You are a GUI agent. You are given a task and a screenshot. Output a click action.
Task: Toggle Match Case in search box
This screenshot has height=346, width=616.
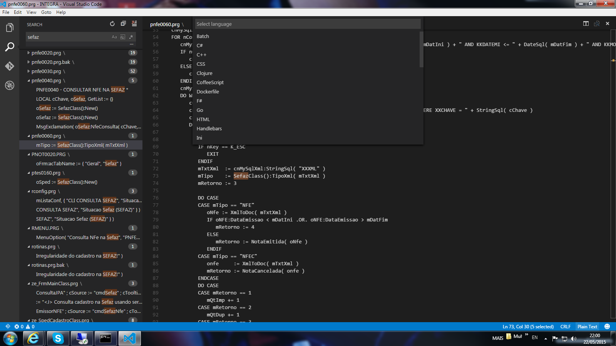coord(114,37)
